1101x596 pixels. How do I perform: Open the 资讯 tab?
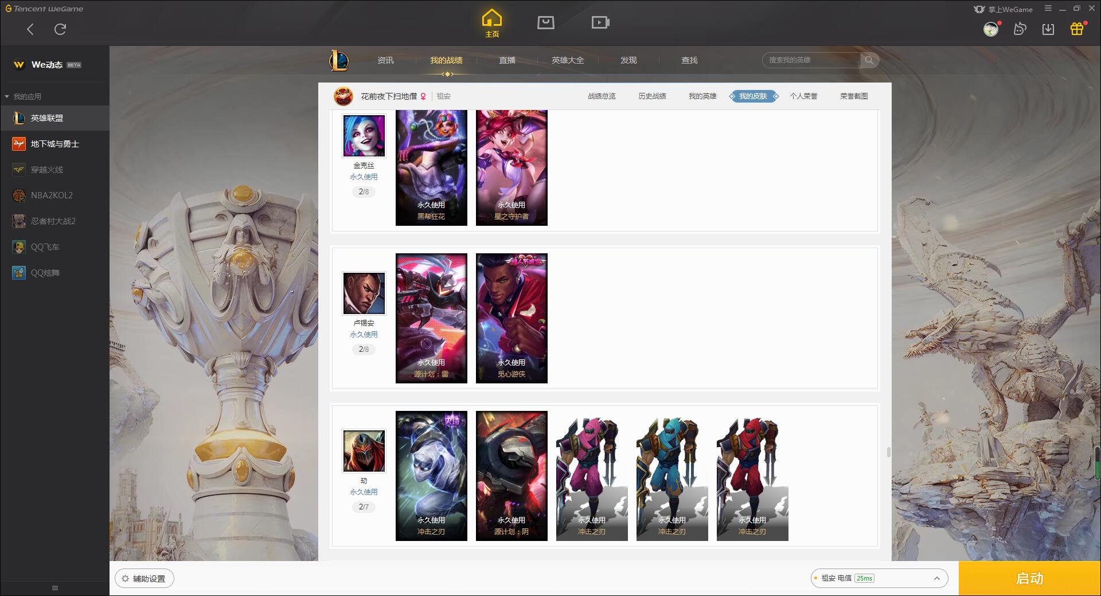tap(385, 60)
